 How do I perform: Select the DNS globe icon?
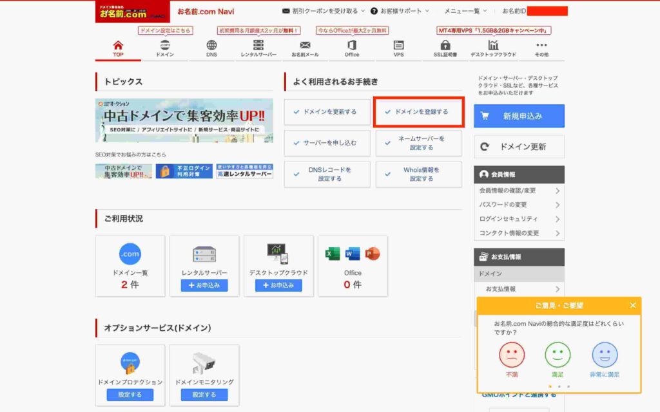click(211, 45)
